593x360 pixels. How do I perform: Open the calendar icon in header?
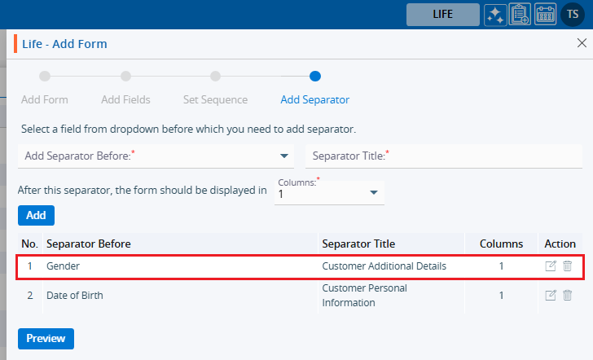[546, 15]
